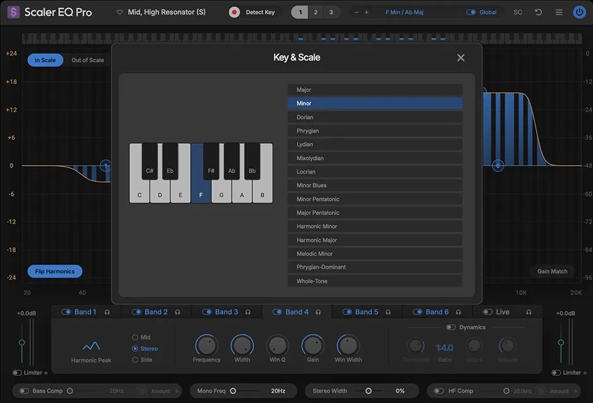Choose the Phrygian scale

pos(375,131)
